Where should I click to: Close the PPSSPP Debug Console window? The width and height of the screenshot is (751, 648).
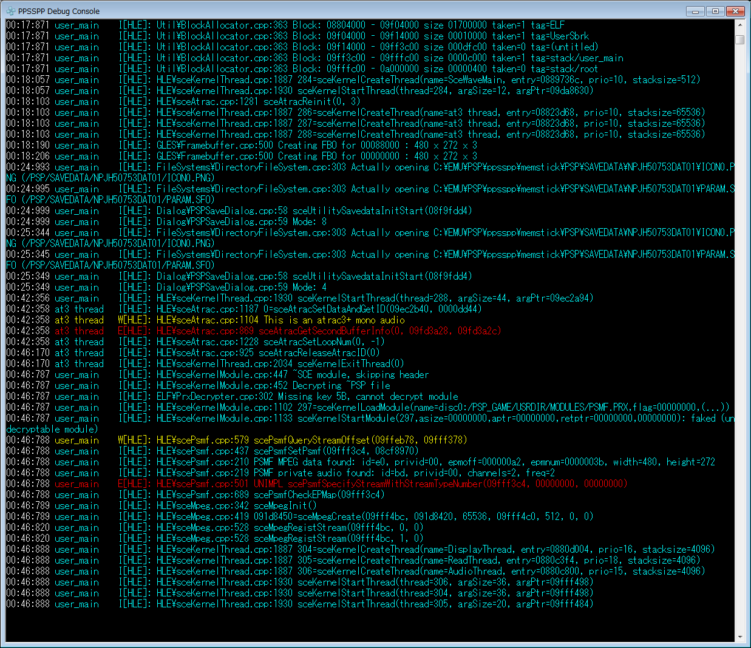(x=735, y=11)
